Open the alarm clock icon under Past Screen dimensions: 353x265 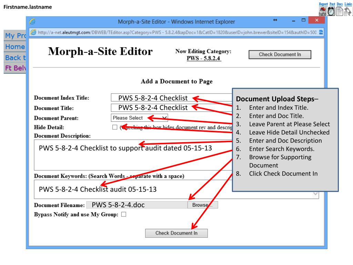click(331, 11)
